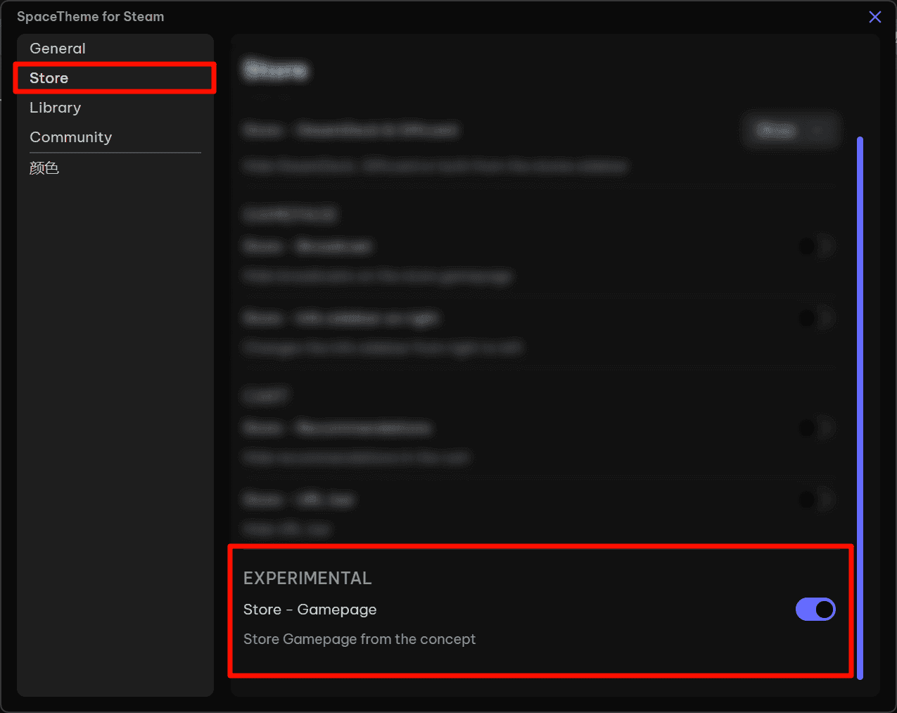897x713 pixels.
Task: Click the arrow of the blurred Store dropdown
Action: click(819, 130)
